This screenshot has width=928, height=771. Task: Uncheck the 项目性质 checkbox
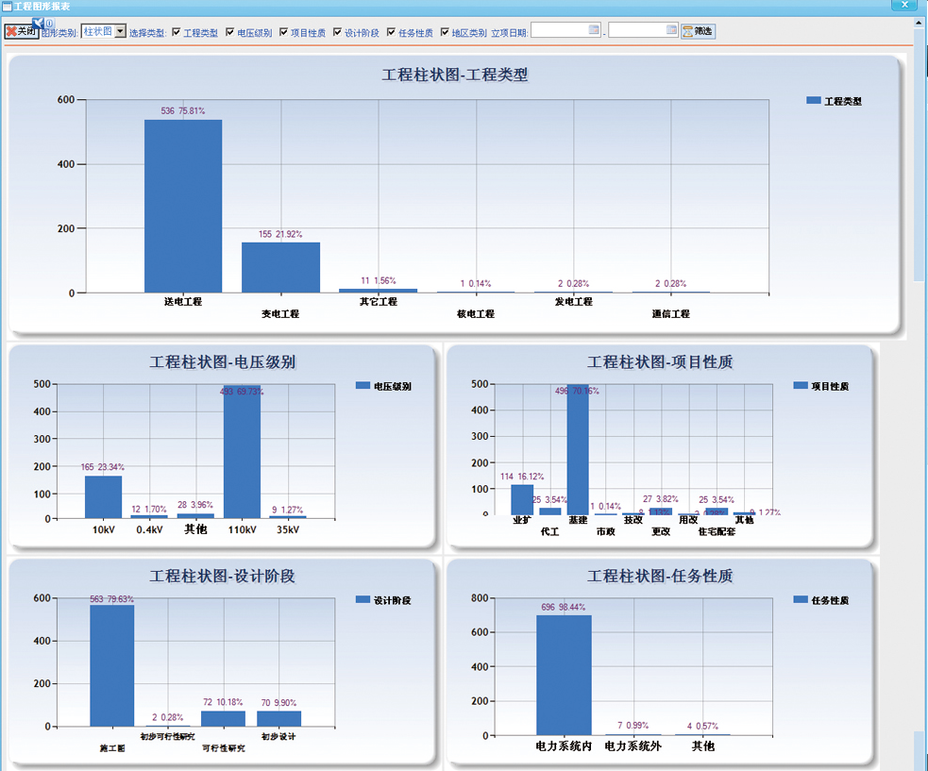(x=284, y=32)
